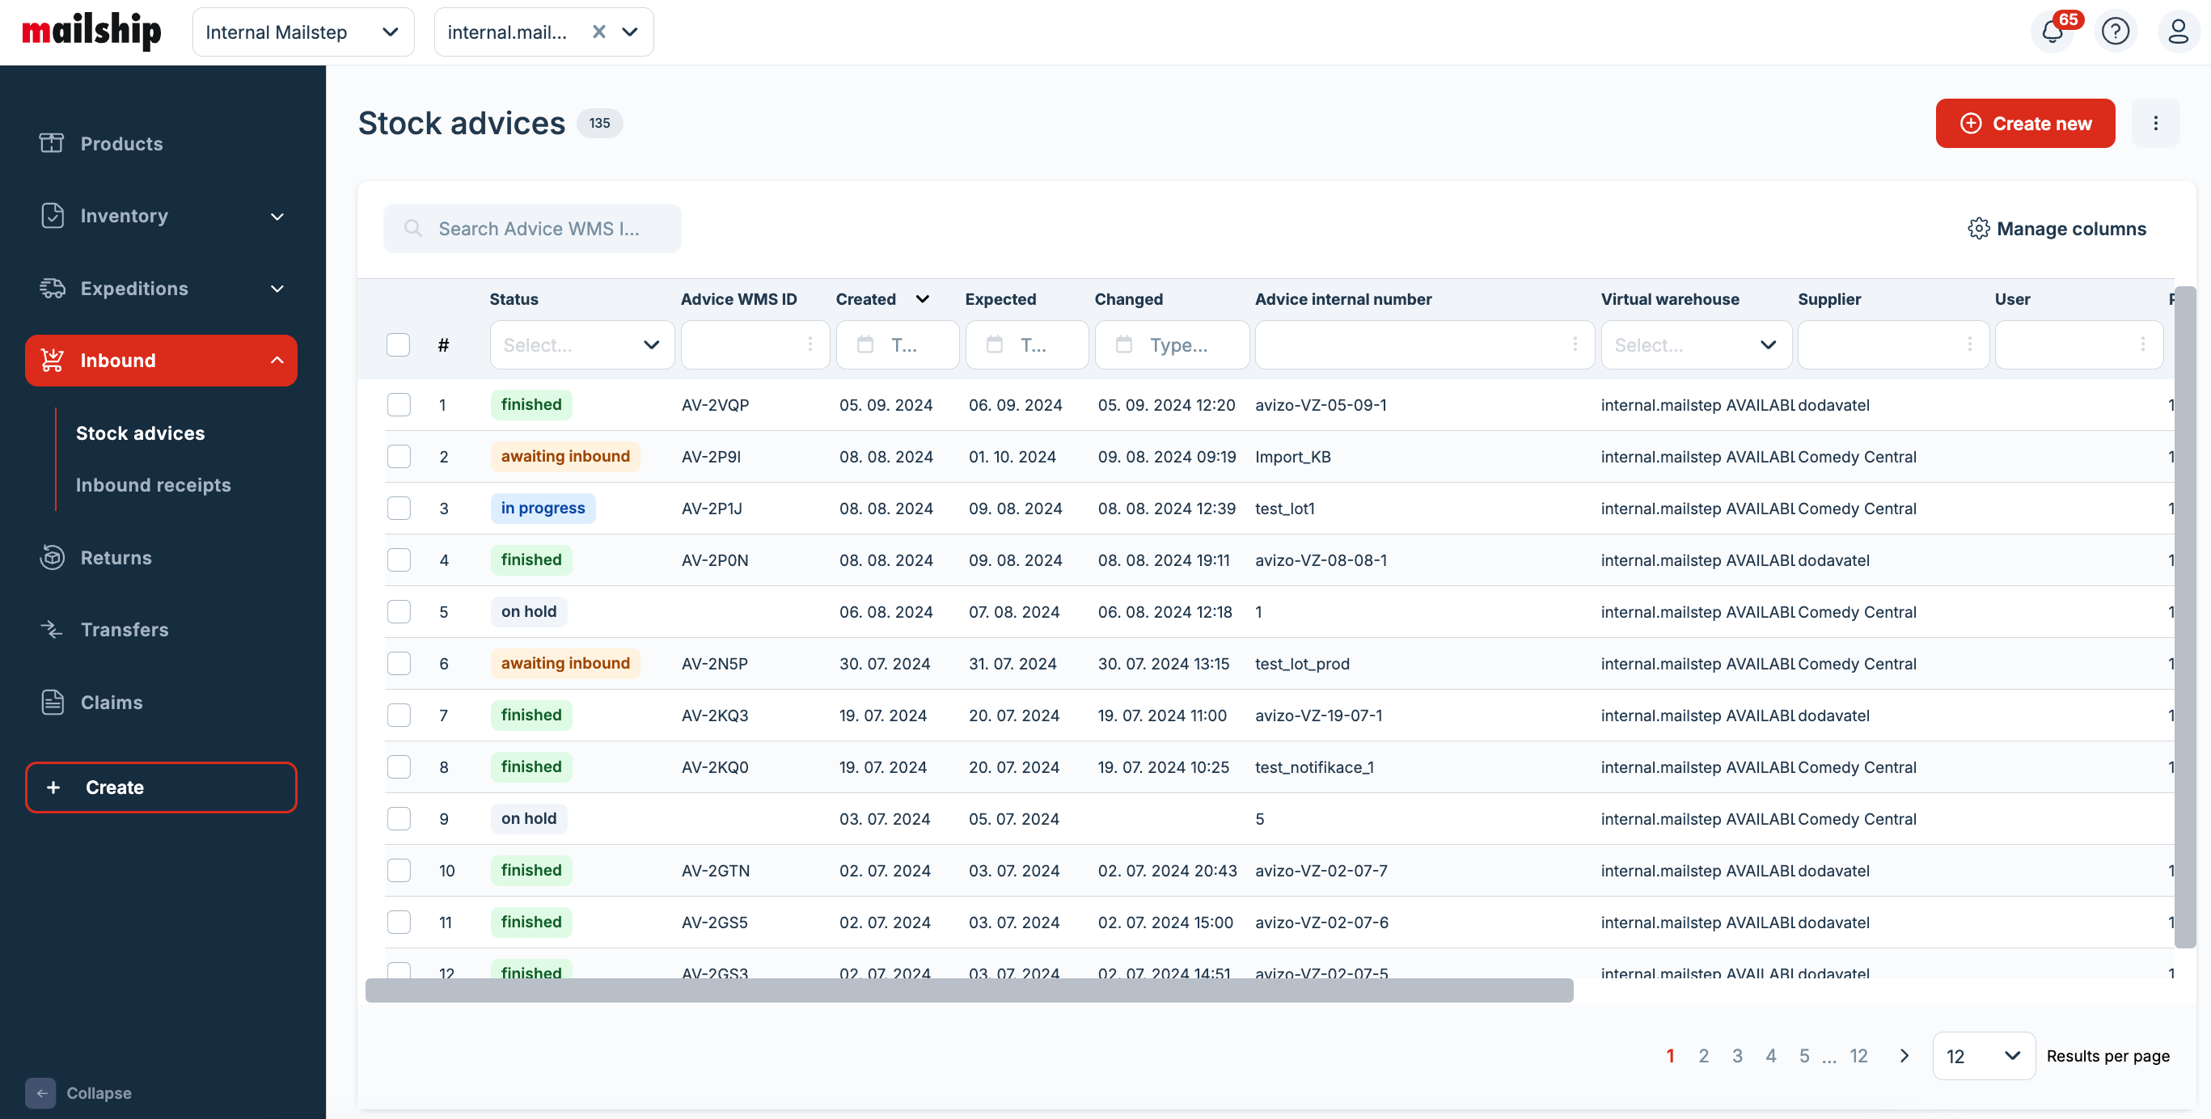
Task: Clear the internal.mail... selection with X
Action: (x=599, y=32)
